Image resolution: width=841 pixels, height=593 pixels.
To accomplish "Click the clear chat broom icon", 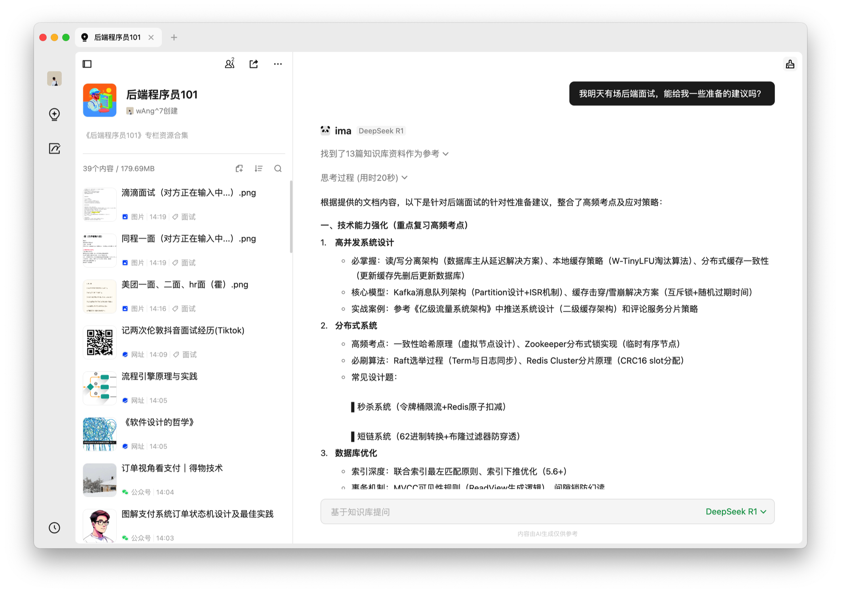I will click(790, 64).
